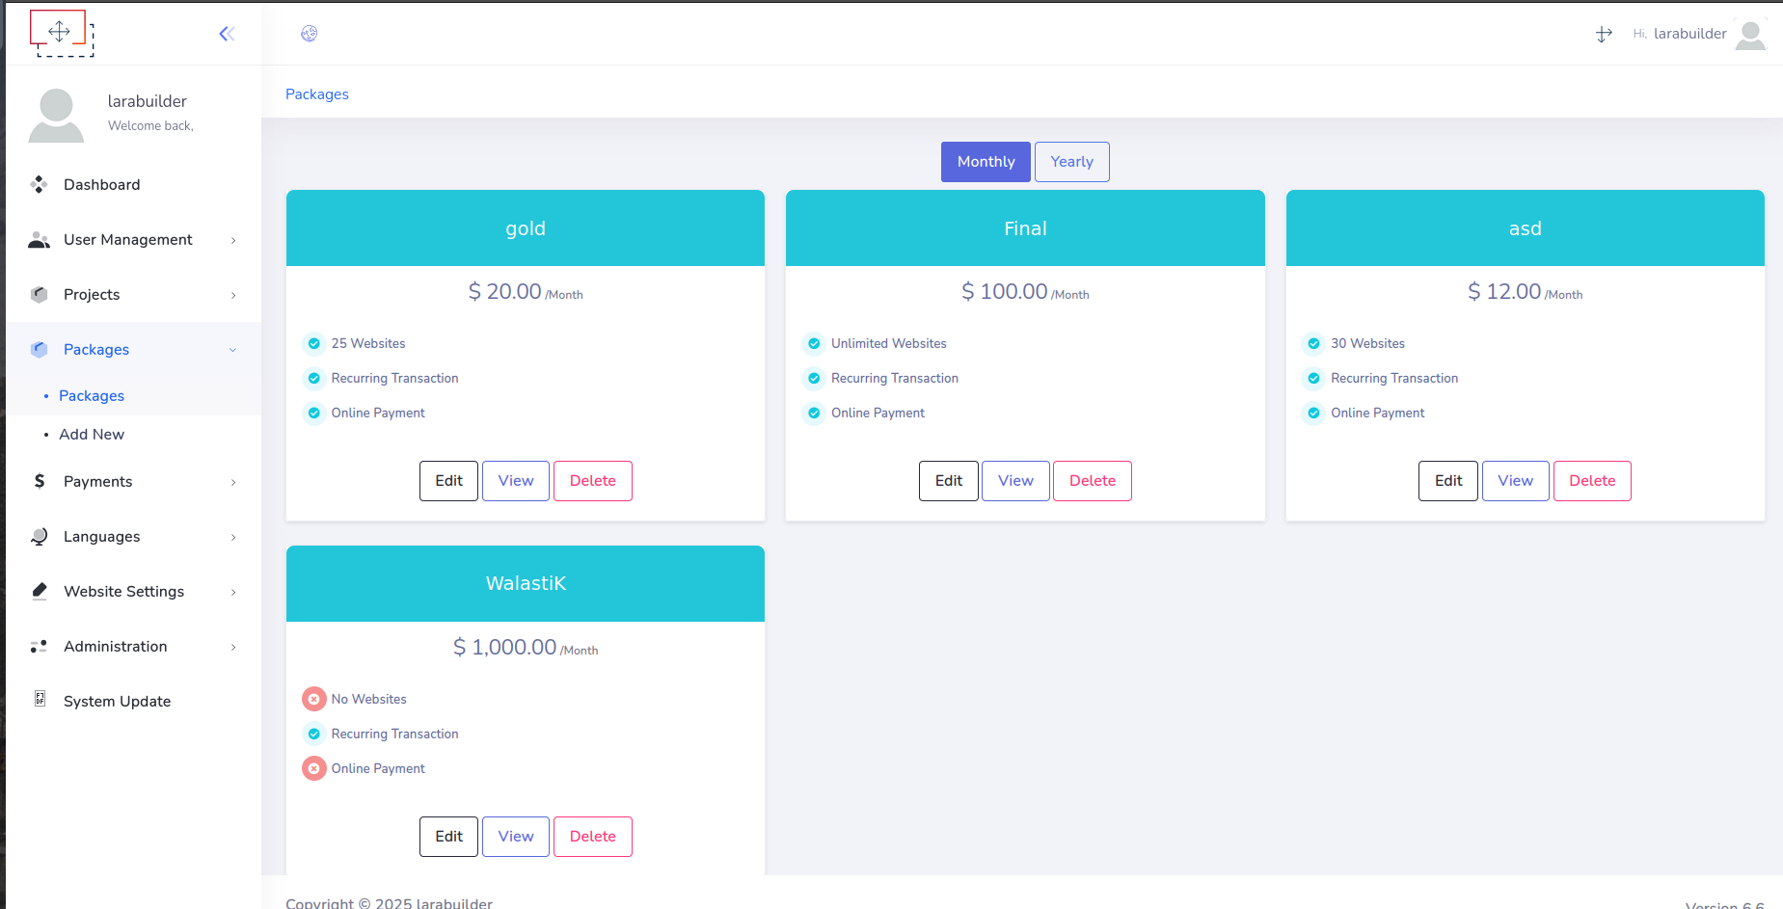Open Website Settings menu label
Screen dimensions: 1783x909
click(x=123, y=591)
